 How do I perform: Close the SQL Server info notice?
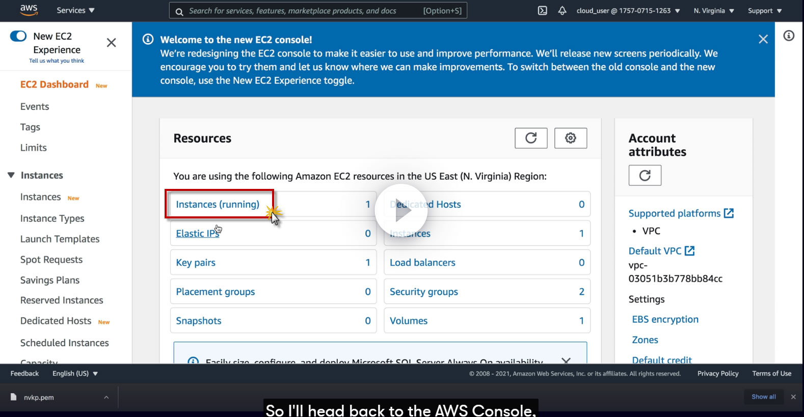(566, 360)
